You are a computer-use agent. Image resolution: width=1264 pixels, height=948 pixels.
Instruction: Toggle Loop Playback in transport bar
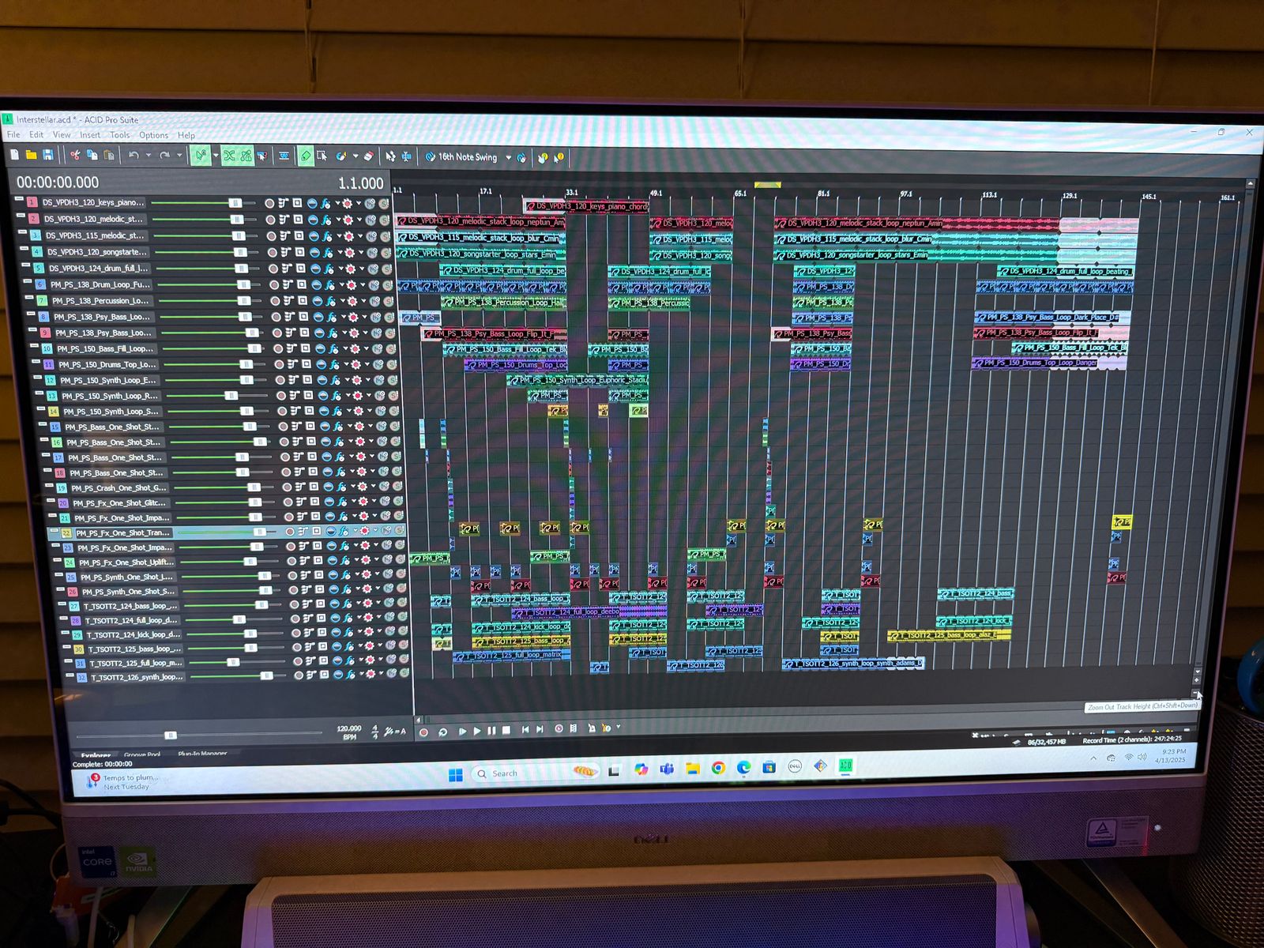(x=443, y=732)
